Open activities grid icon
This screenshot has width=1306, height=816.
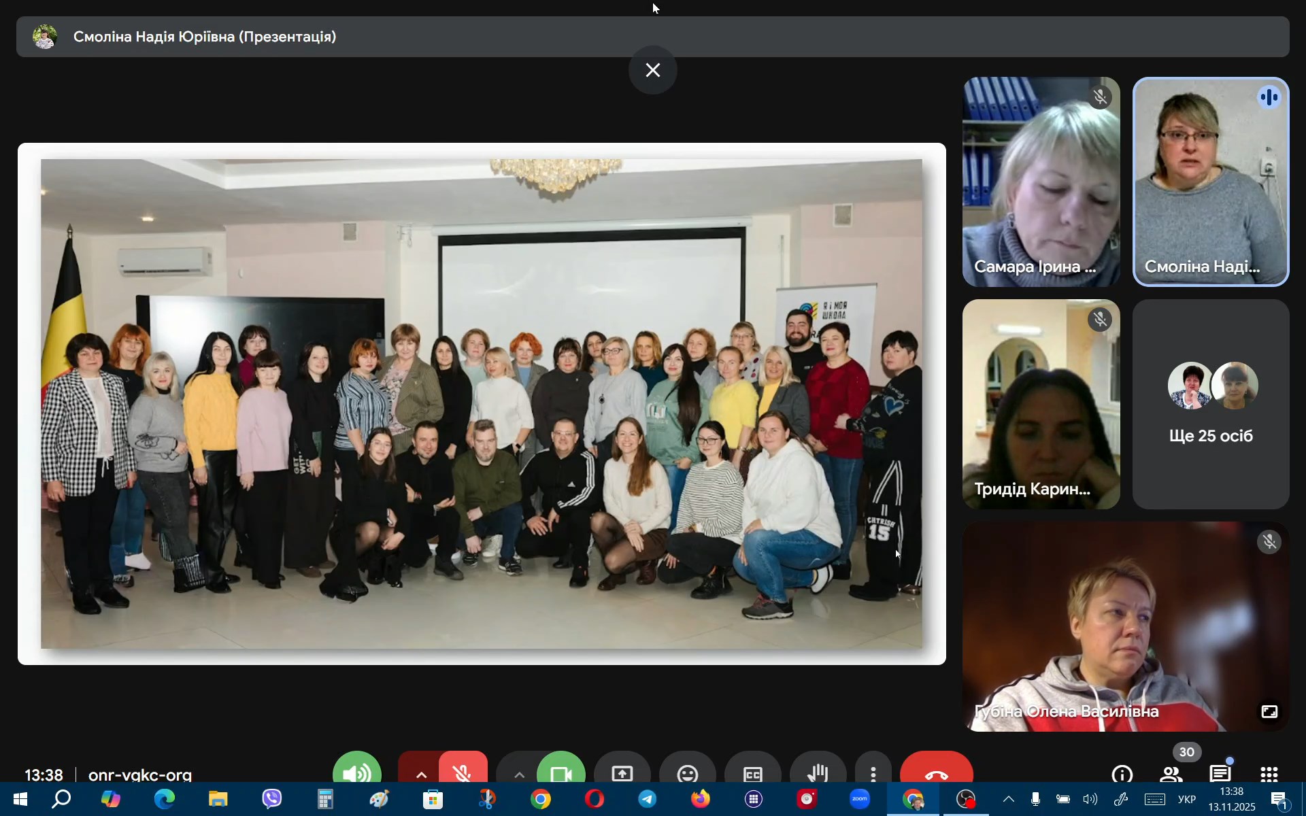[x=1269, y=774]
